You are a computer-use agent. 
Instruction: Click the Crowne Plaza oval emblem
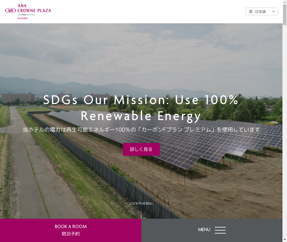click(x=11, y=11)
